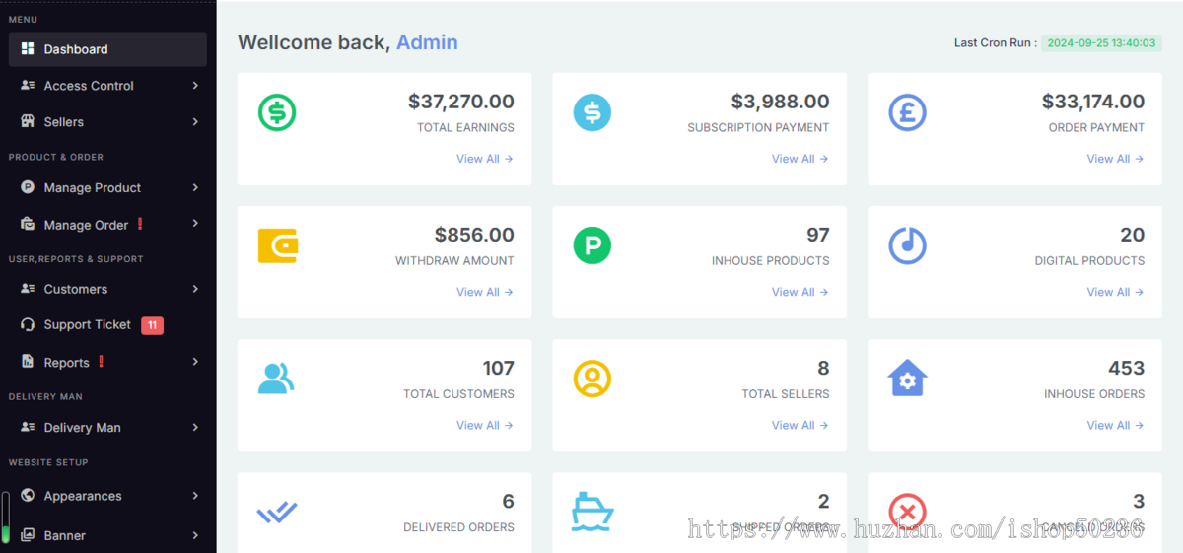Click the Total Customers people icon

[276, 379]
